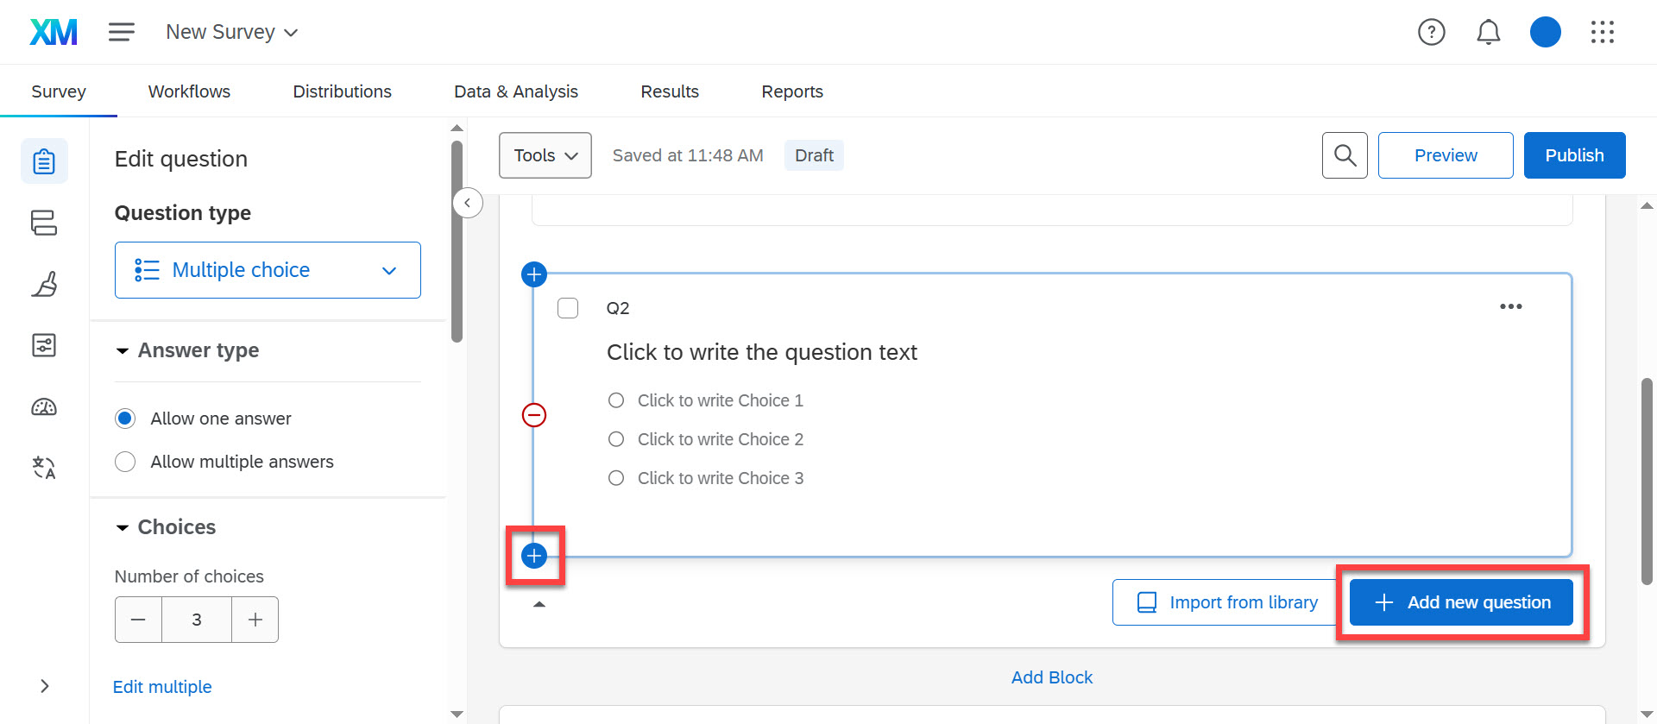This screenshot has height=724, width=1657.
Task: Publish the survey
Action: 1574,155
